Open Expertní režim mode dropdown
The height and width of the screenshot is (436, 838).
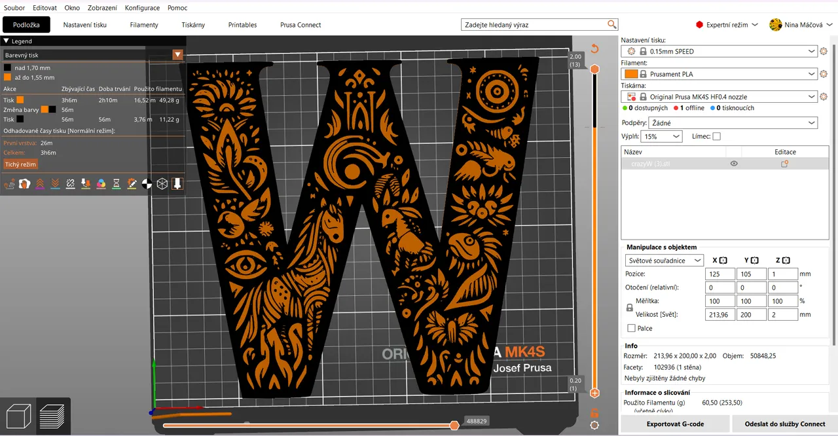pyautogui.click(x=727, y=25)
